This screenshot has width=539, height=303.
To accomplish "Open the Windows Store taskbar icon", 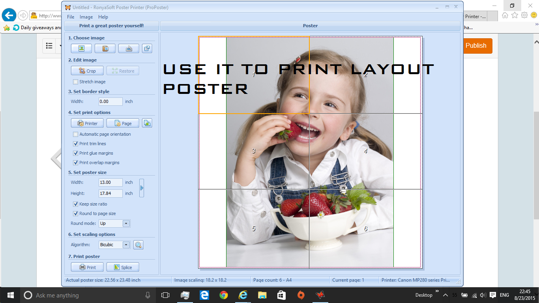I will click(281, 295).
